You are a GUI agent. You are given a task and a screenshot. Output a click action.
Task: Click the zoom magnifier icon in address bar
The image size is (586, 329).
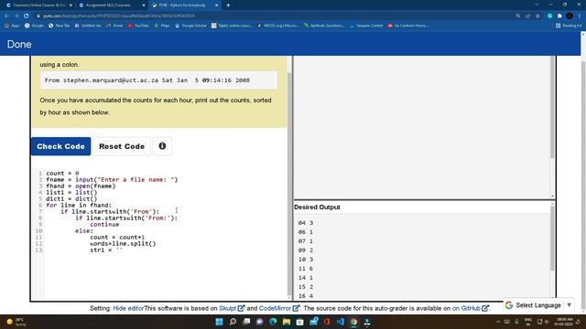[x=518, y=16]
